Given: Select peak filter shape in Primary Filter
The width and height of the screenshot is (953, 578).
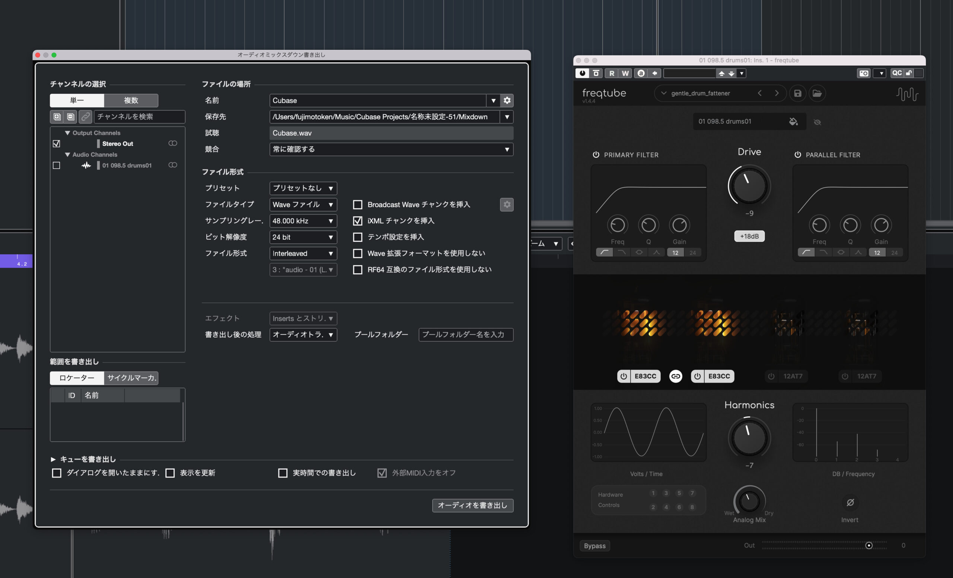Looking at the screenshot, I should click(656, 252).
